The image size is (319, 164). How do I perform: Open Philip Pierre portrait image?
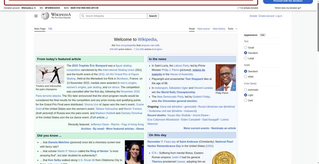[226, 77]
